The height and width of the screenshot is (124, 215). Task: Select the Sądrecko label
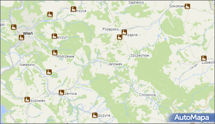pos(136,2)
